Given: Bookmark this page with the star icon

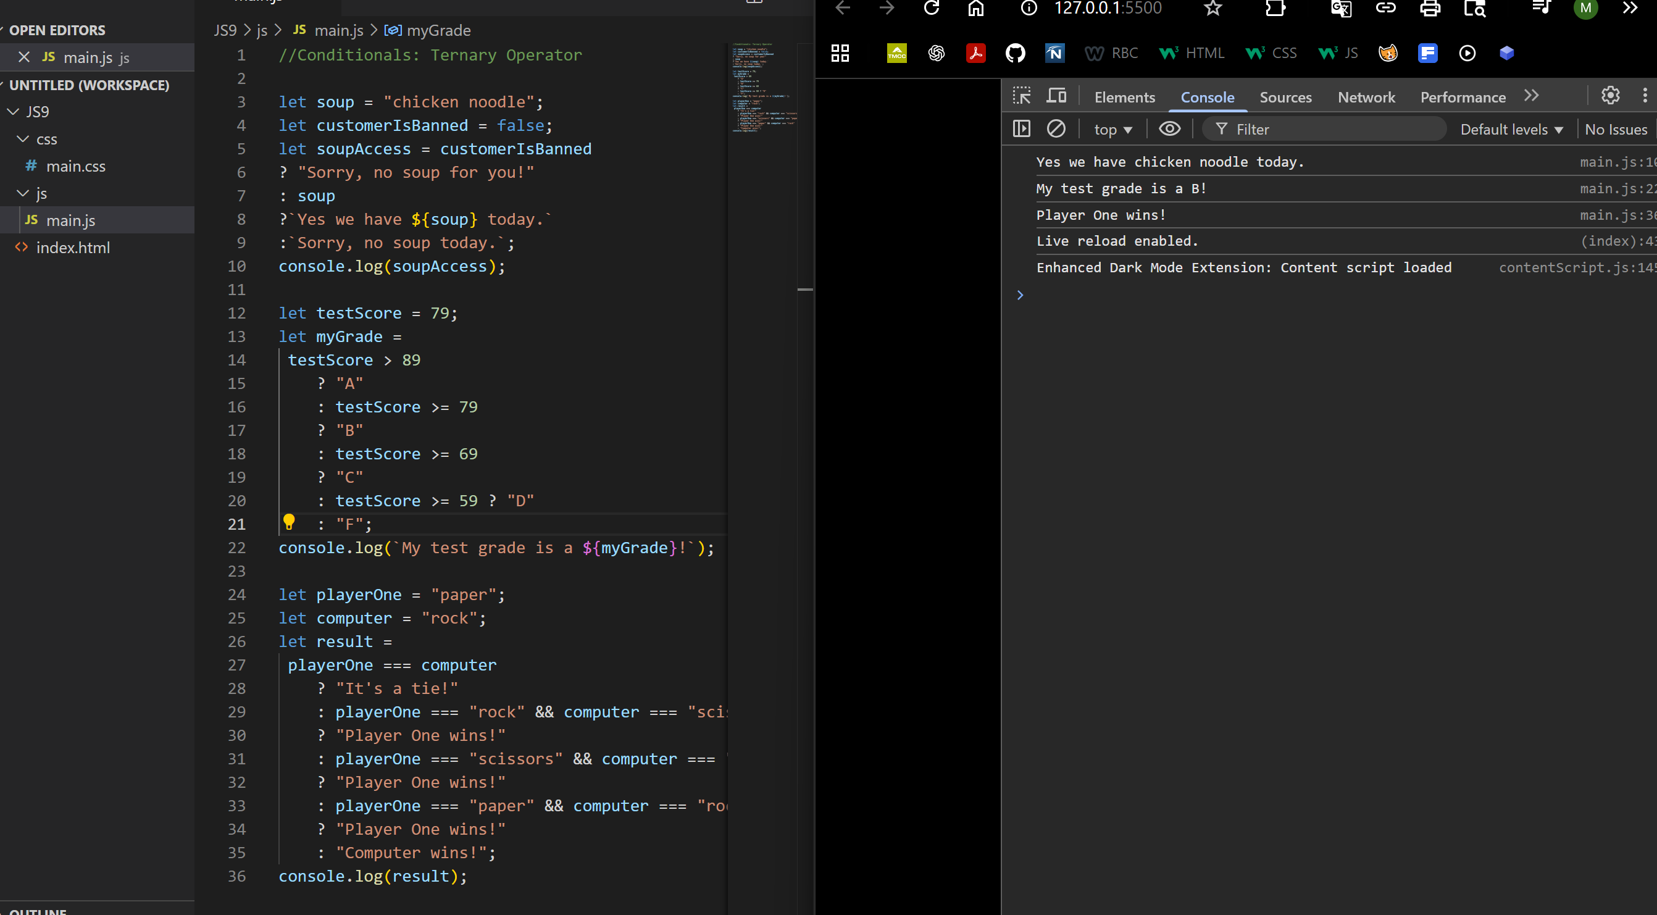Looking at the screenshot, I should coord(1212,9).
